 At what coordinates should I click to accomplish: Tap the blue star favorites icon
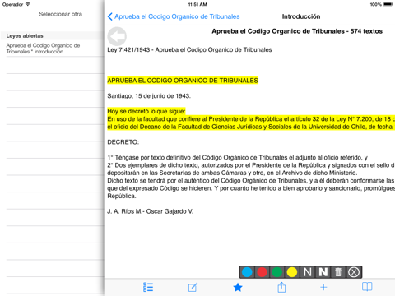(238, 287)
